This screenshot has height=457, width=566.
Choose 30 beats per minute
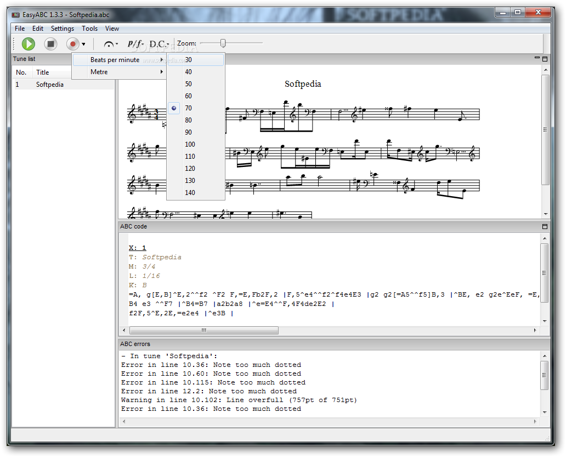[x=196, y=60]
